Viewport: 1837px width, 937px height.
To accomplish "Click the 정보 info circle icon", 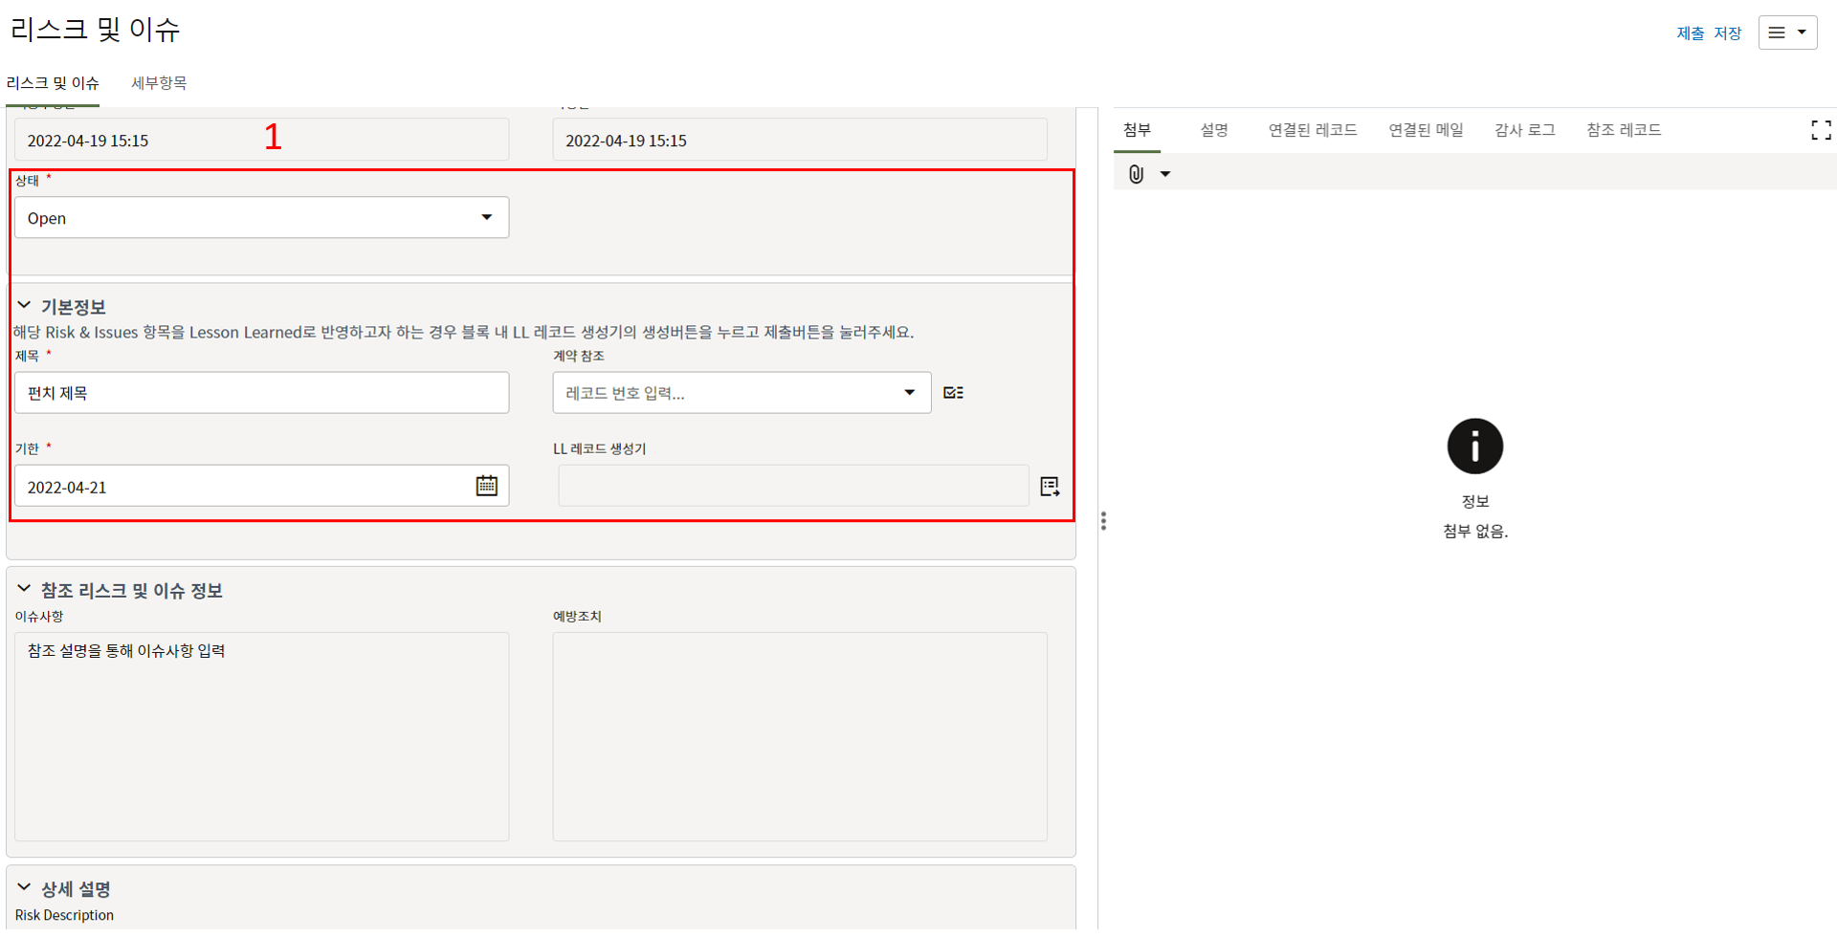I will click(1474, 447).
